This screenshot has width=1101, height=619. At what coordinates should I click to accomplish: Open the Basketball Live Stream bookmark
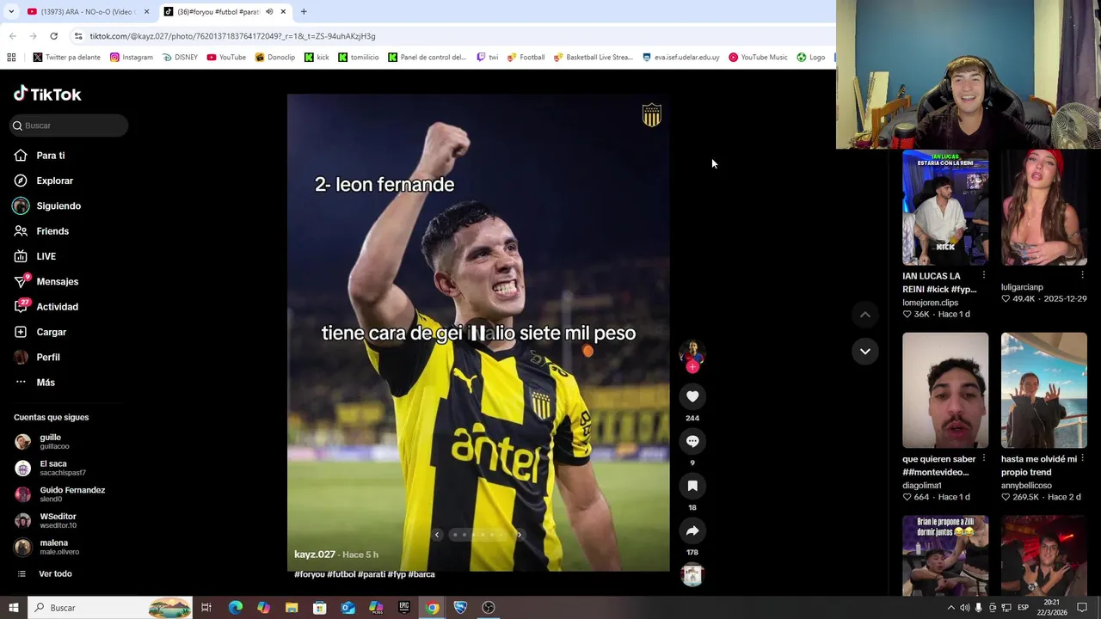coord(593,58)
